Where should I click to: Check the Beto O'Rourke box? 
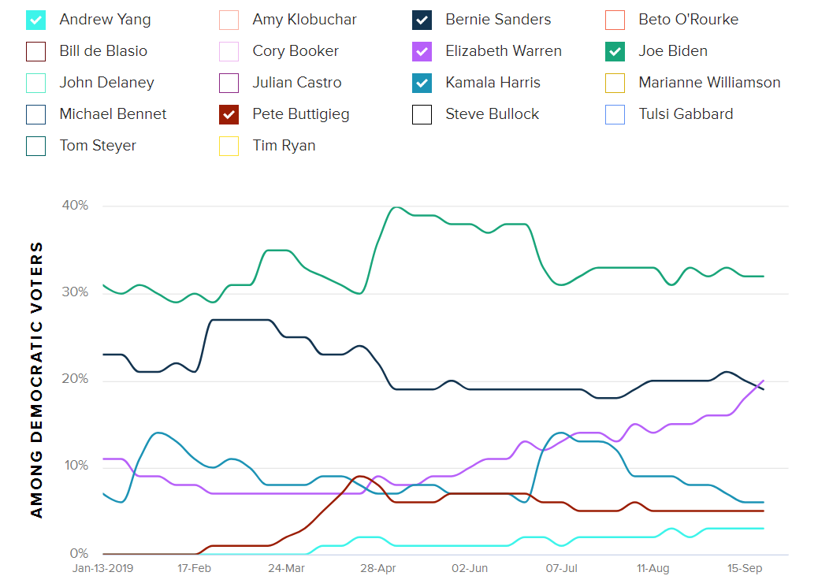[x=615, y=20]
